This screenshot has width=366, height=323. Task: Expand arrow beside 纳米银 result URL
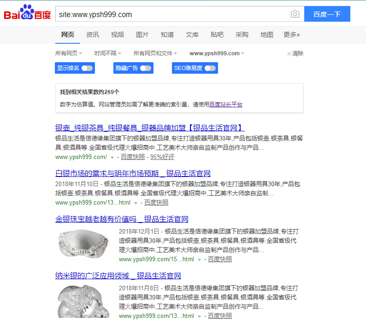tap(199, 317)
